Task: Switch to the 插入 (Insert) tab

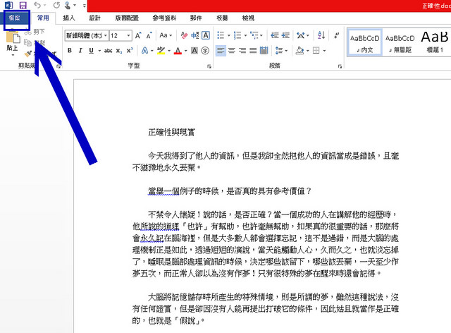Action: tap(69, 18)
